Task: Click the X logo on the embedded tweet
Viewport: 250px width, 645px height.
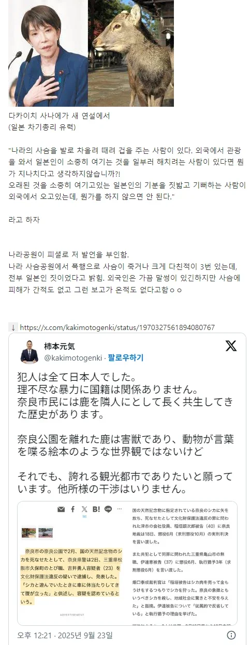Action: [231, 346]
